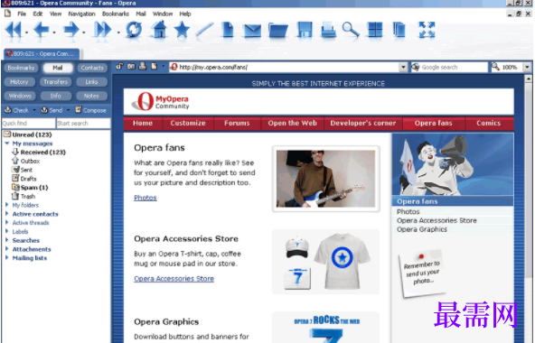Toggle the Links panel button
The image size is (535, 343).
click(x=91, y=82)
